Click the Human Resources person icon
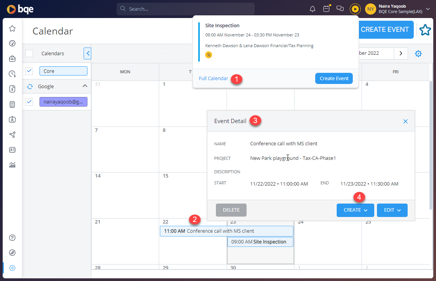436x281 pixels. [12, 119]
